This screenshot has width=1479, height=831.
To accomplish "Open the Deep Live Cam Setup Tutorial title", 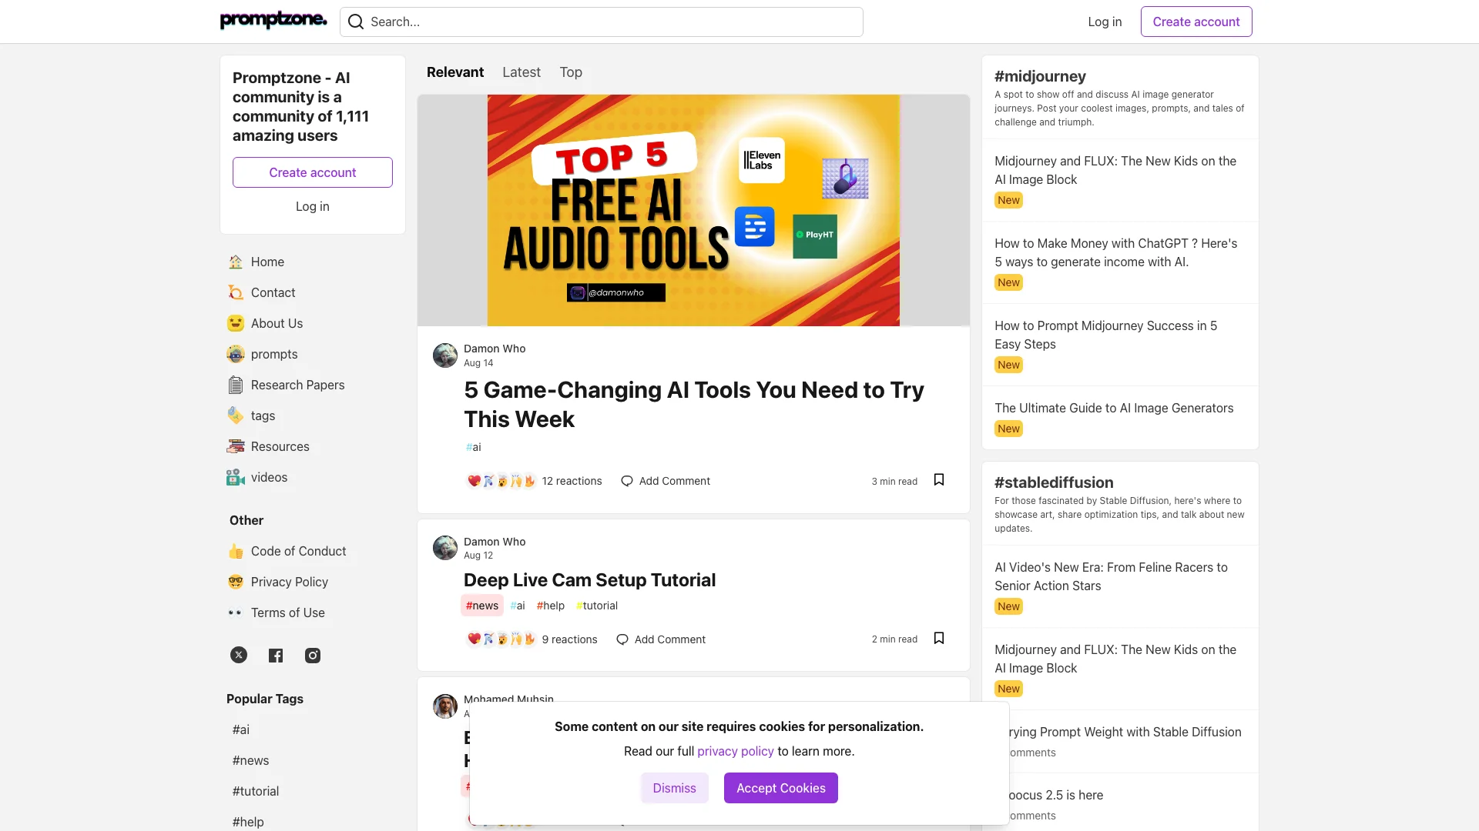I will point(589,579).
